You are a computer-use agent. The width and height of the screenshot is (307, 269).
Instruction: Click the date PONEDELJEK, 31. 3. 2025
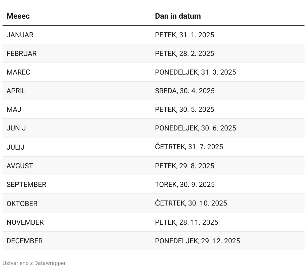195,72
